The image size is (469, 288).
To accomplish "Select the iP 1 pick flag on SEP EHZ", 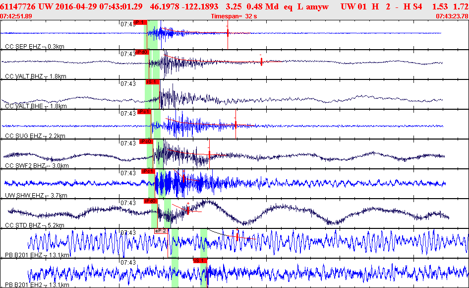I will click(x=140, y=22).
